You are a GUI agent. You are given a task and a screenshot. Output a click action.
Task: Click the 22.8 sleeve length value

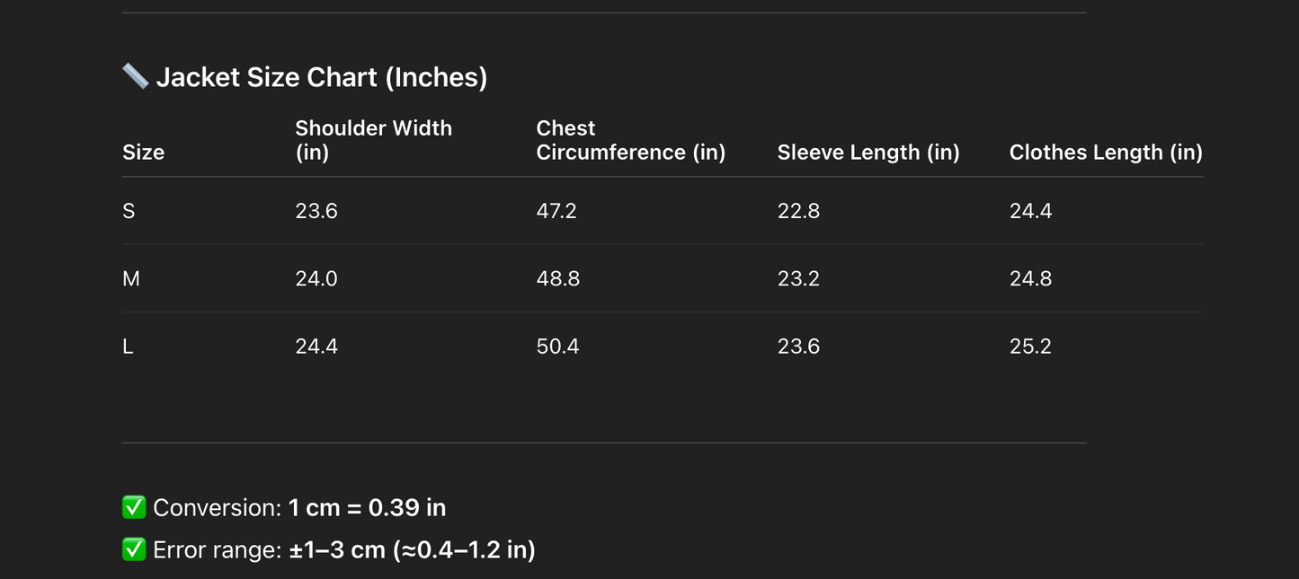tap(798, 211)
